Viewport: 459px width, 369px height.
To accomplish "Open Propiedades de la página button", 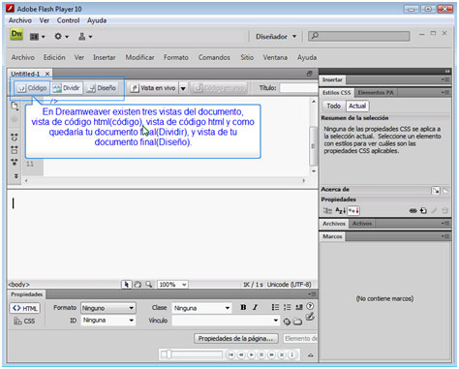I will click(x=236, y=338).
